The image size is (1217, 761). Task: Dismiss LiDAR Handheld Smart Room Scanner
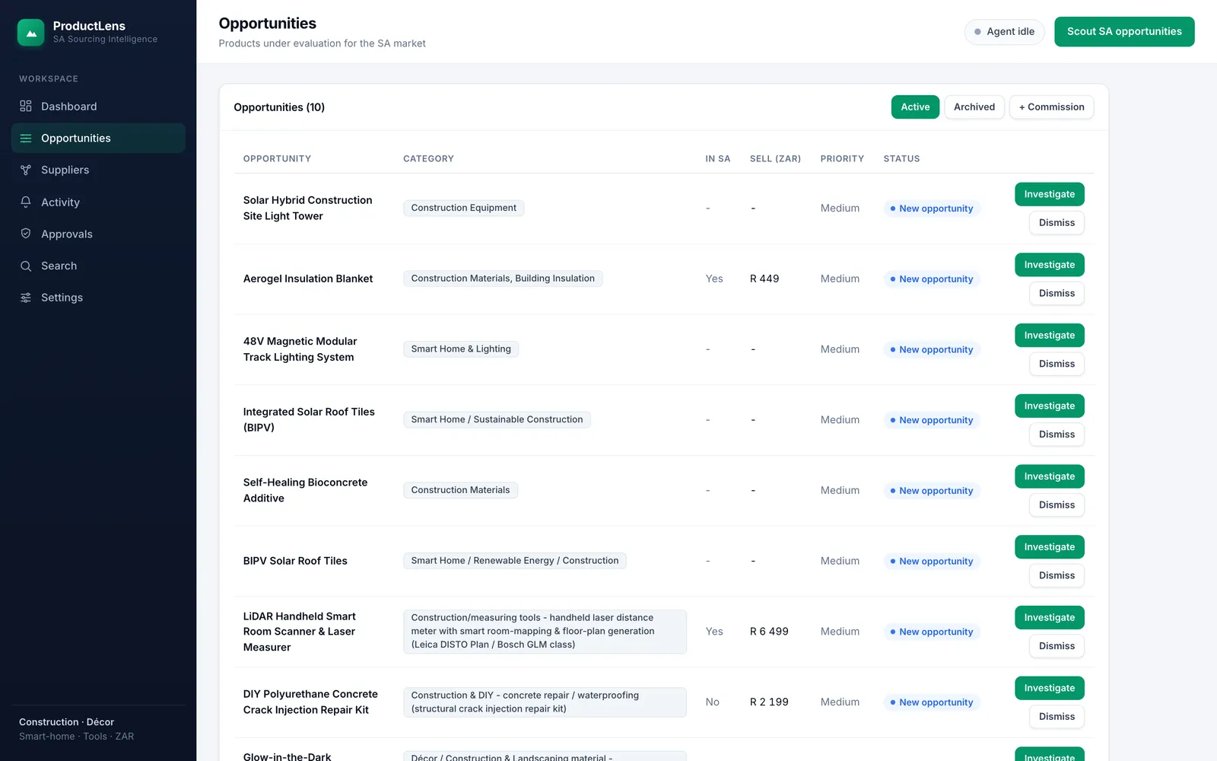1057,646
